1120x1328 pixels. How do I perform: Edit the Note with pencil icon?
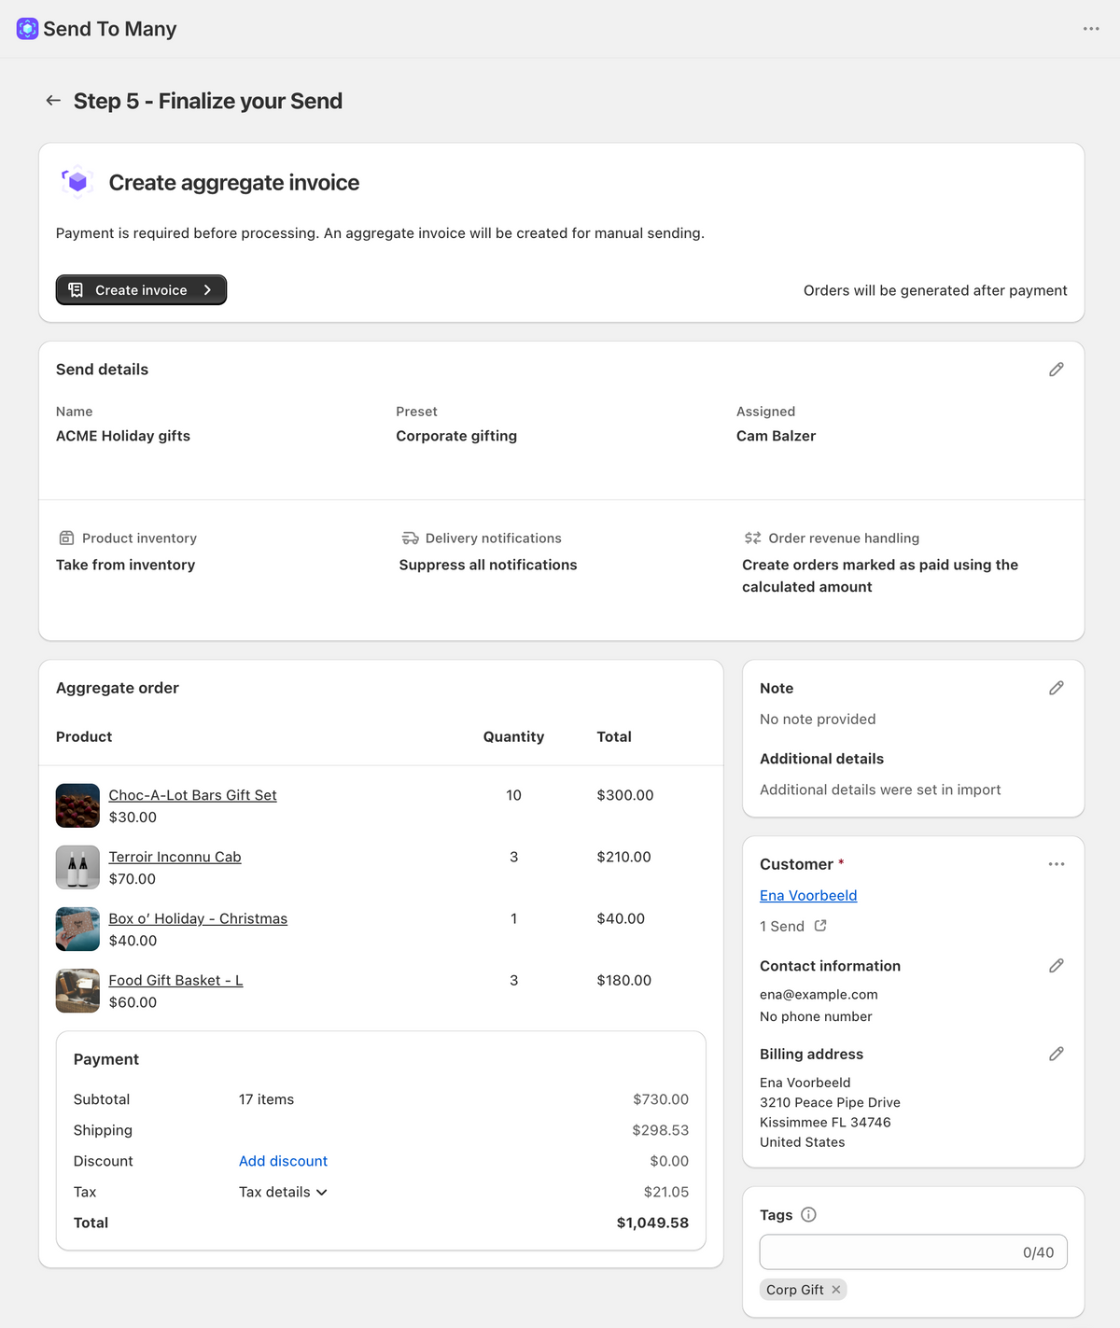click(1057, 688)
